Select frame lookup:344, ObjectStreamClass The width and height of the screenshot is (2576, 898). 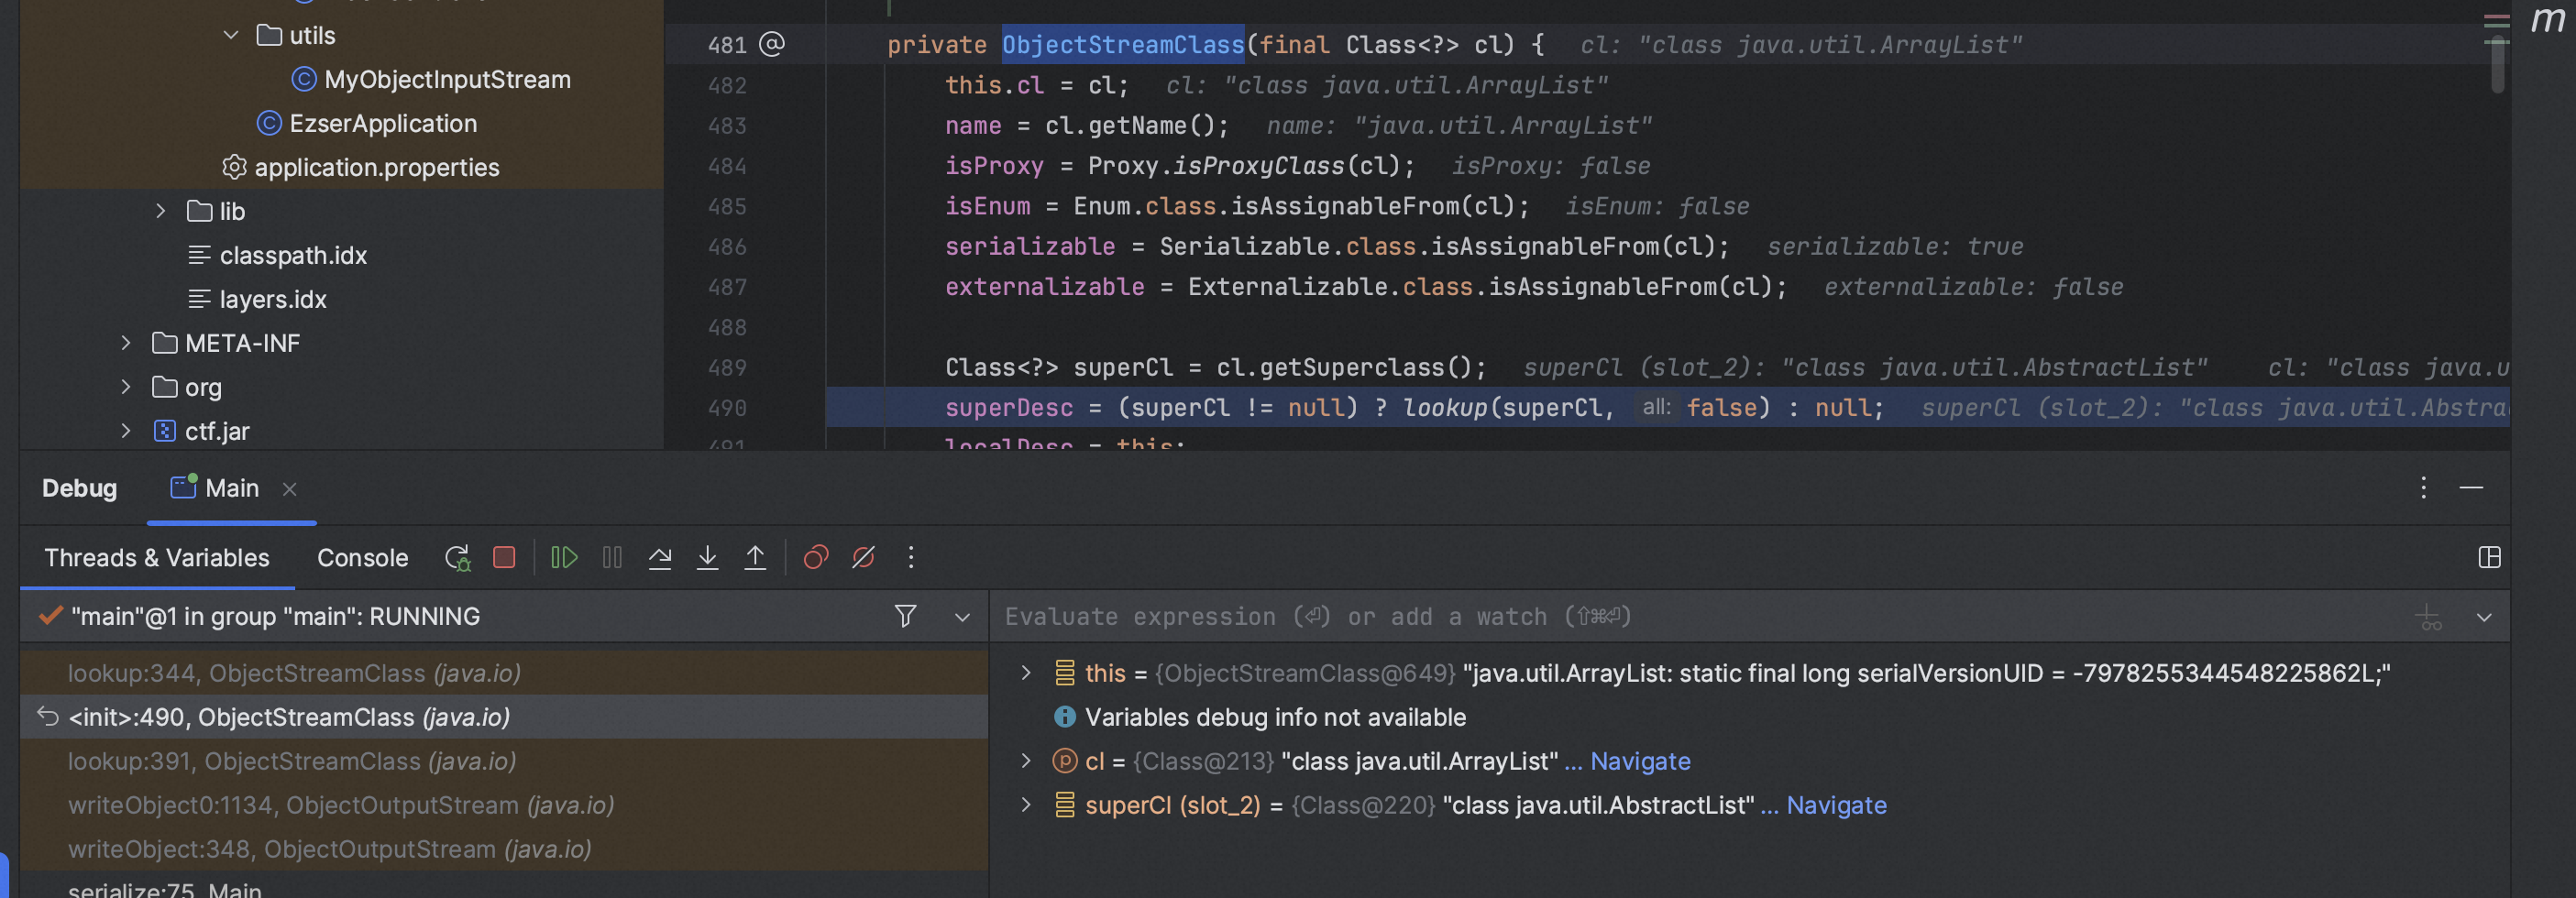pos(504,673)
